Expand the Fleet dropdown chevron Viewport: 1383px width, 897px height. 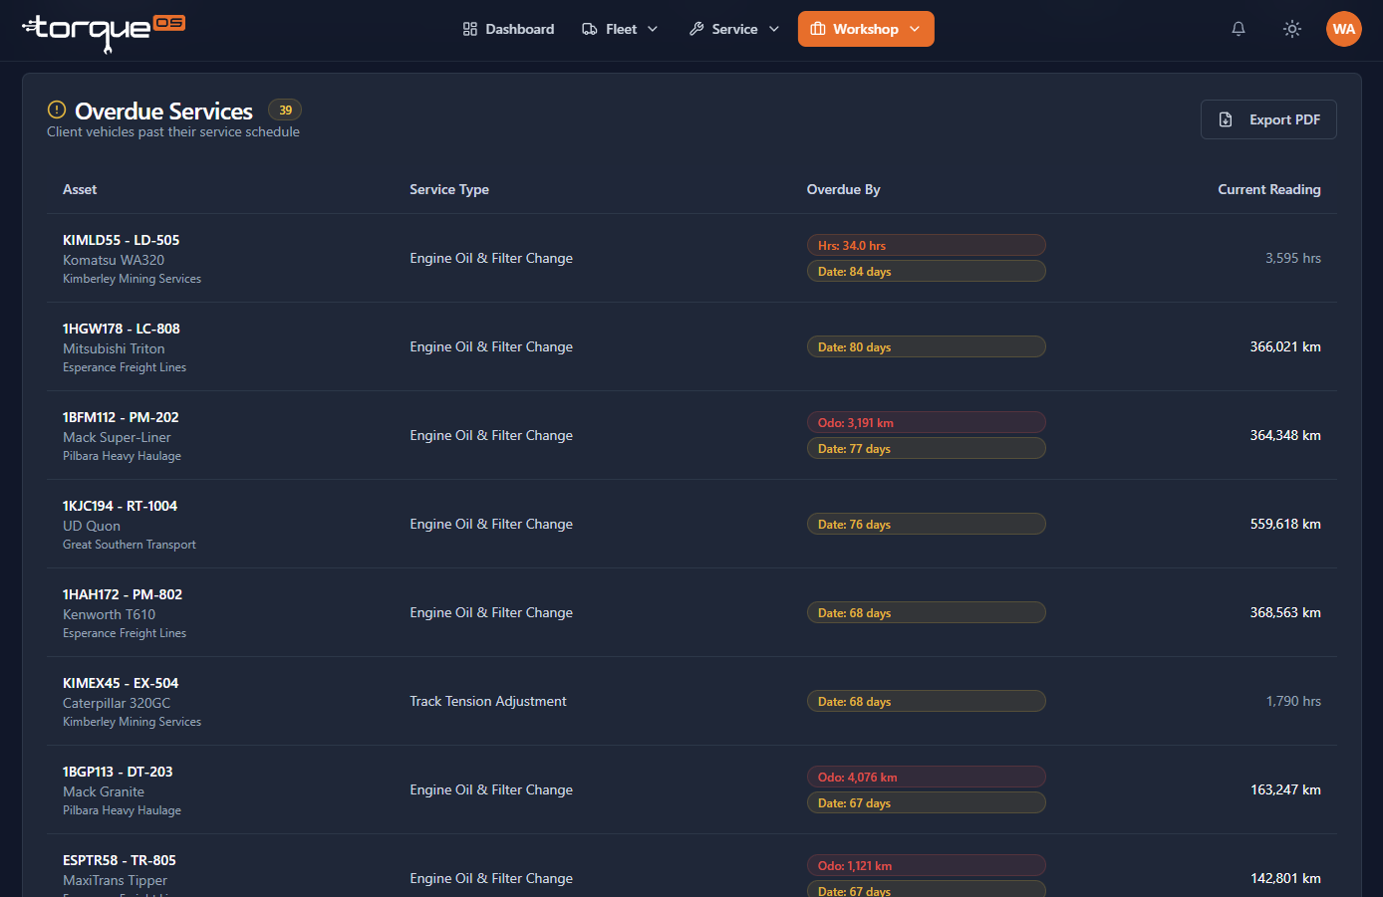coord(653,29)
